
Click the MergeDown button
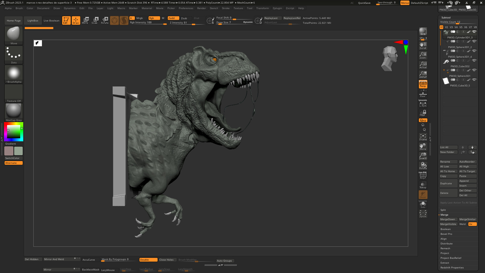448,219
